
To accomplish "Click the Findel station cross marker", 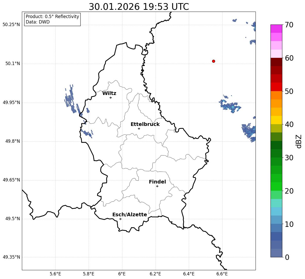I will pyautogui.click(x=157, y=186).
